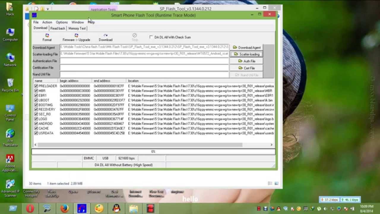Viewport: 380px width, 214px height.
Task: Toggle DA DL All With Check Sum checkbox
Action: [151, 37]
